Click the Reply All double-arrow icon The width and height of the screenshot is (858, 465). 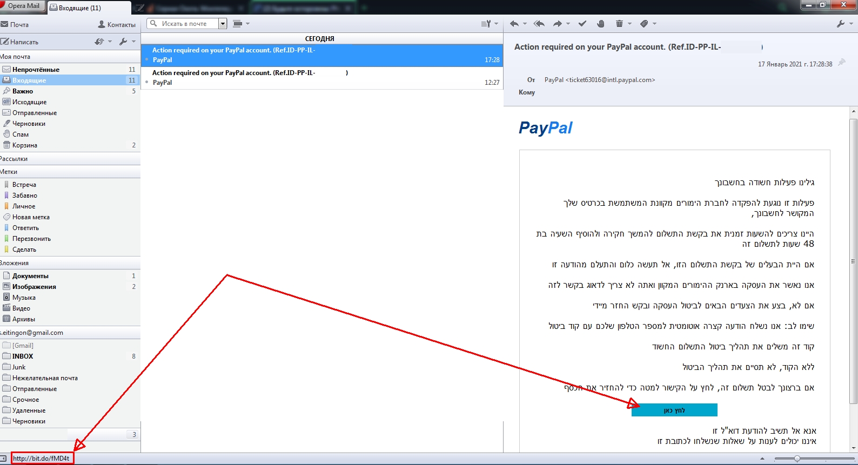[539, 24]
